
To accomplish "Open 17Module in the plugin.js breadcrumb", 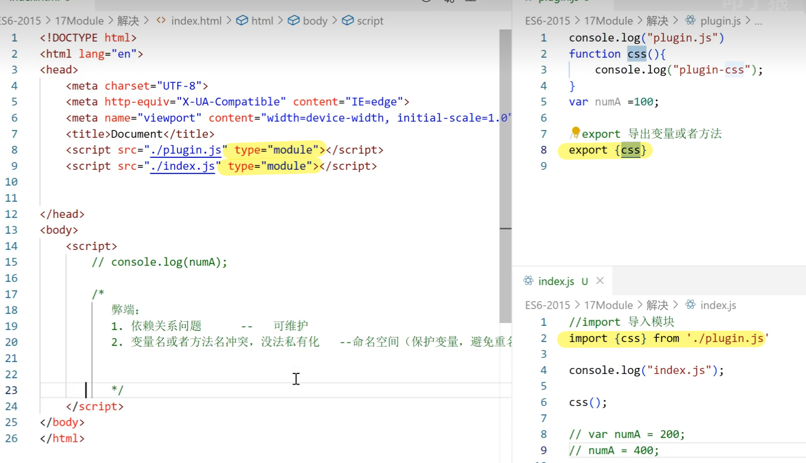I will [608, 21].
